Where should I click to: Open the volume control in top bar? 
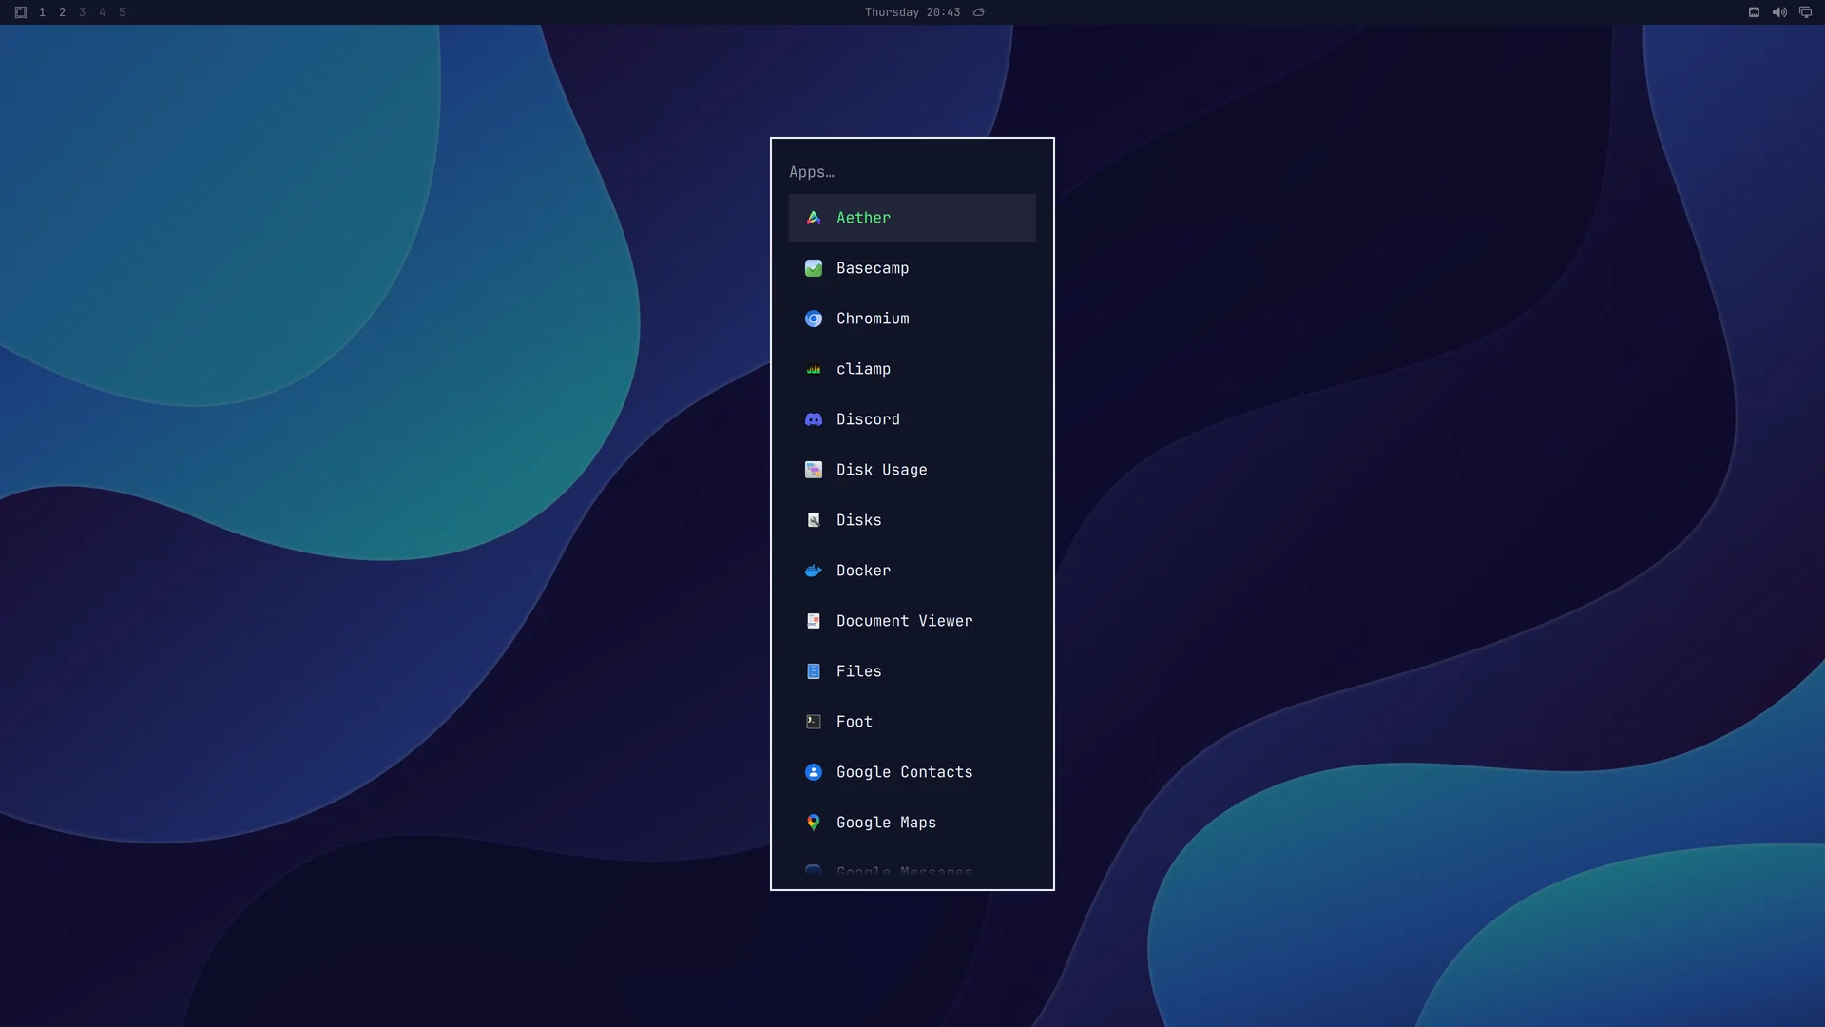coord(1779,12)
